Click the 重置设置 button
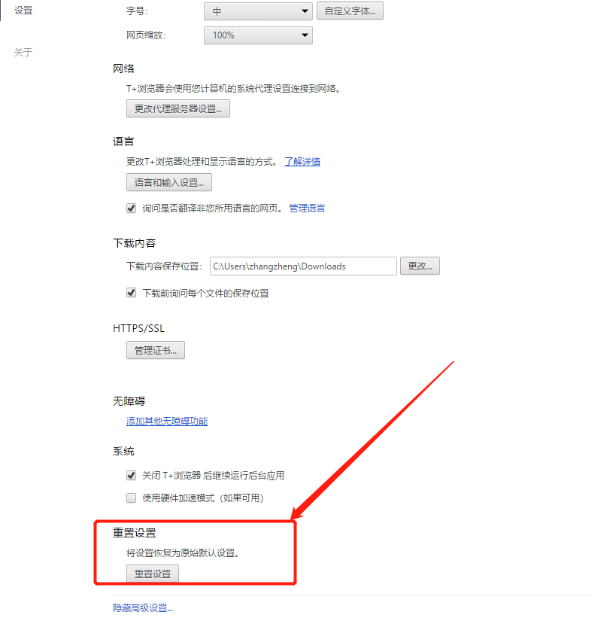This screenshot has height=627, width=616. [153, 574]
